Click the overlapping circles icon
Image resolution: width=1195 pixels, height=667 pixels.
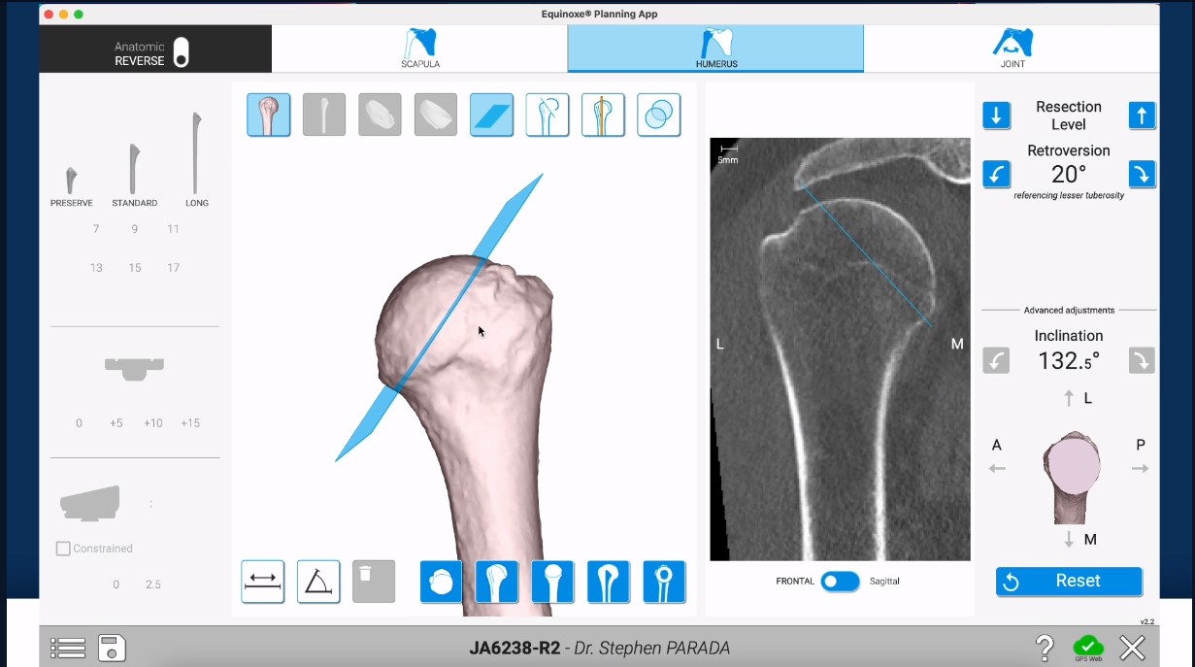[x=658, y=115]
